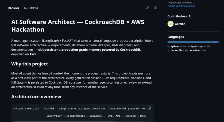Open the Anfelbn contributor avatar

[170, 24]
